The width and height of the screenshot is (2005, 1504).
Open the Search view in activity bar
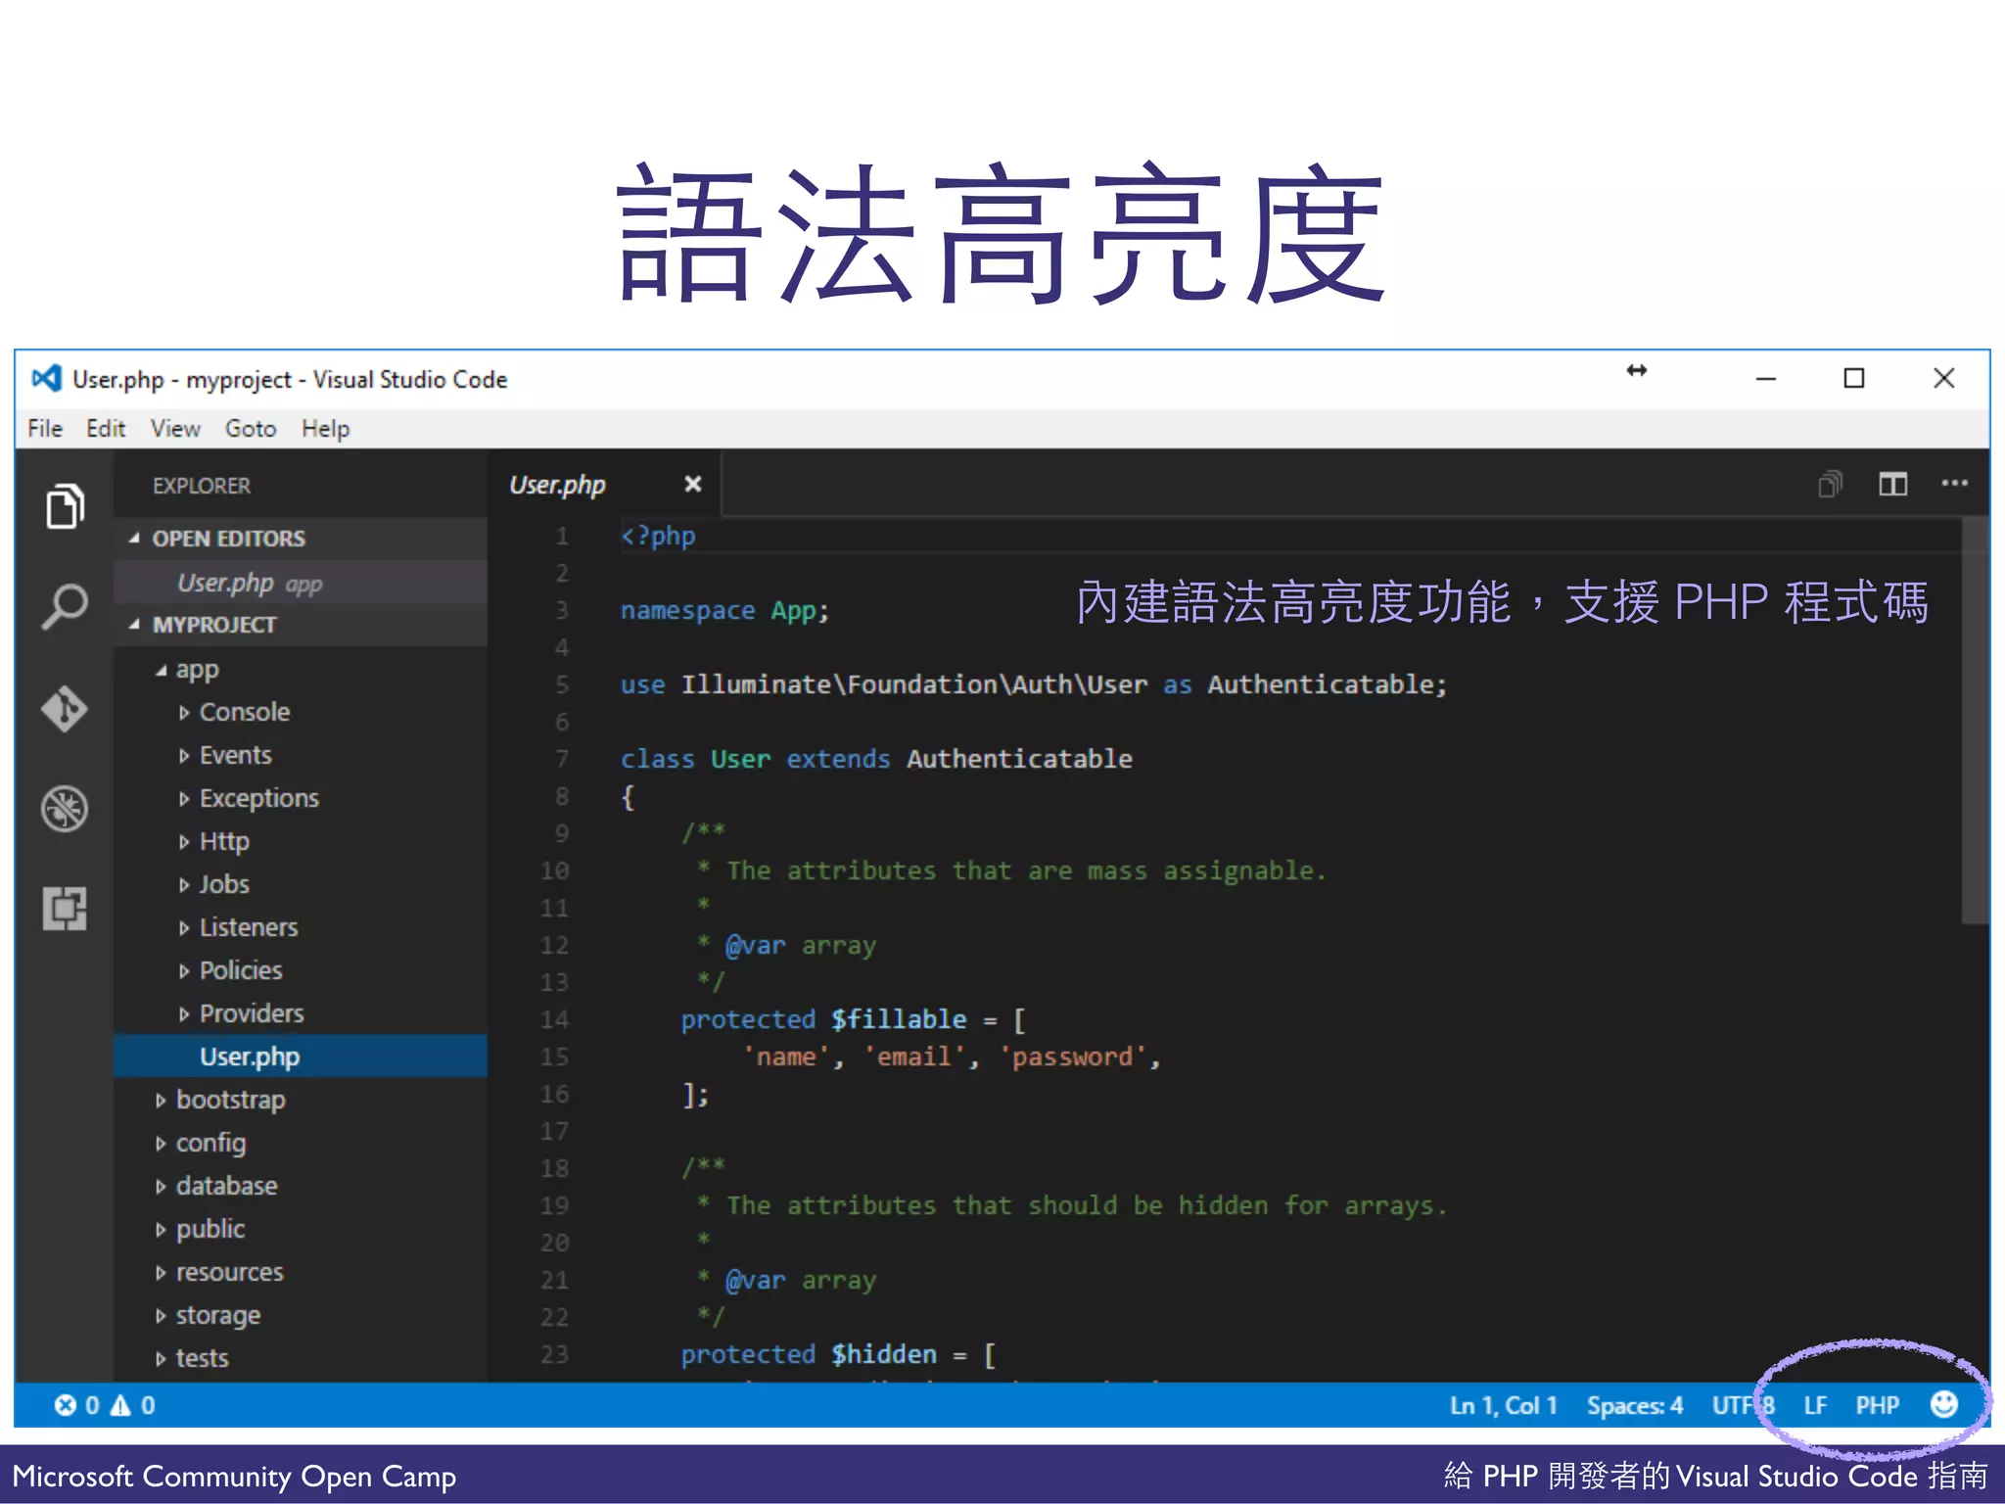(65, 607)
